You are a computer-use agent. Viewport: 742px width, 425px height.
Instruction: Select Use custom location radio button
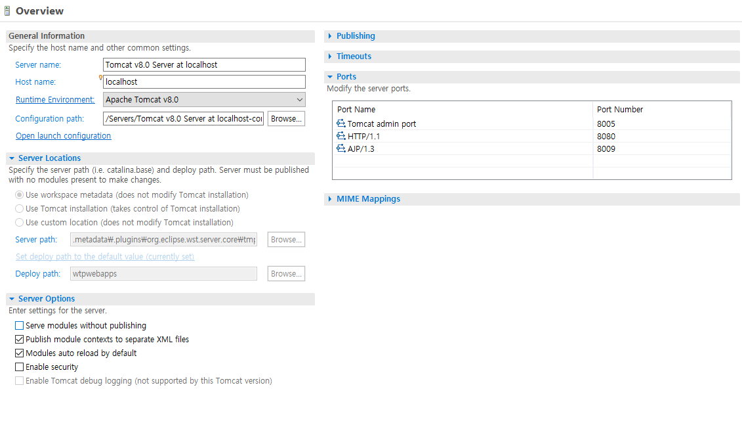(x=20, y=222)
